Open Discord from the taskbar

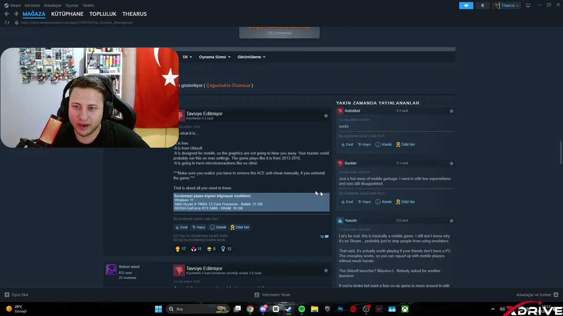263,309
